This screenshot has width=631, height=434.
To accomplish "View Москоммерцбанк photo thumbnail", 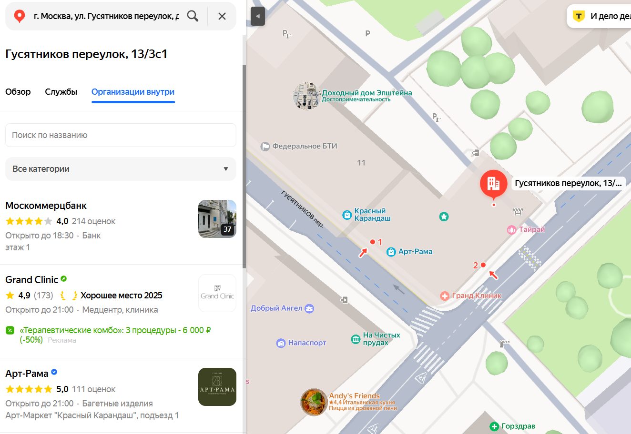I will pyautogui.click(x=217, y=219).
